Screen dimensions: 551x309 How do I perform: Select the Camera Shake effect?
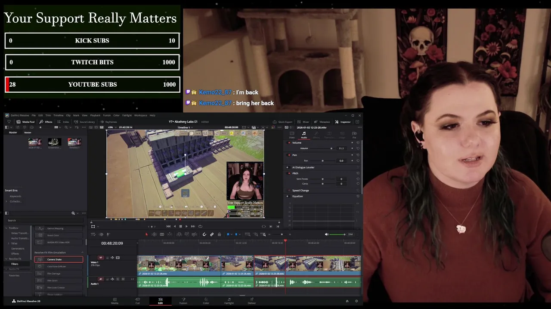[x=59, y=259]
